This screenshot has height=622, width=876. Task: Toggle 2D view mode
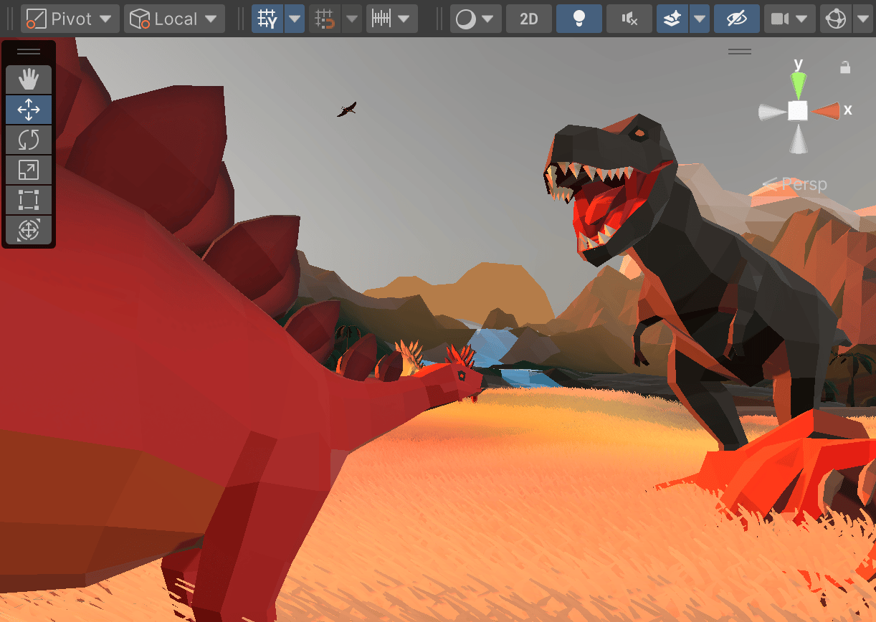pyautogui.click(x=529, y=19)
